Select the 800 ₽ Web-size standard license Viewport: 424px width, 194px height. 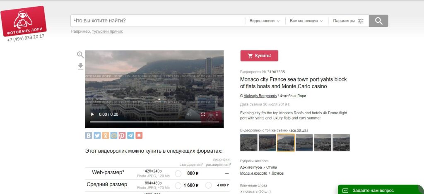(178, 173)
